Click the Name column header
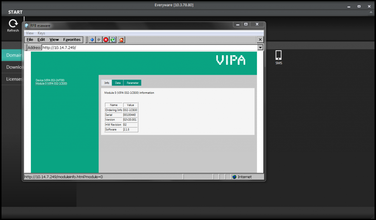The image size is (376, 220). (114, 105)
